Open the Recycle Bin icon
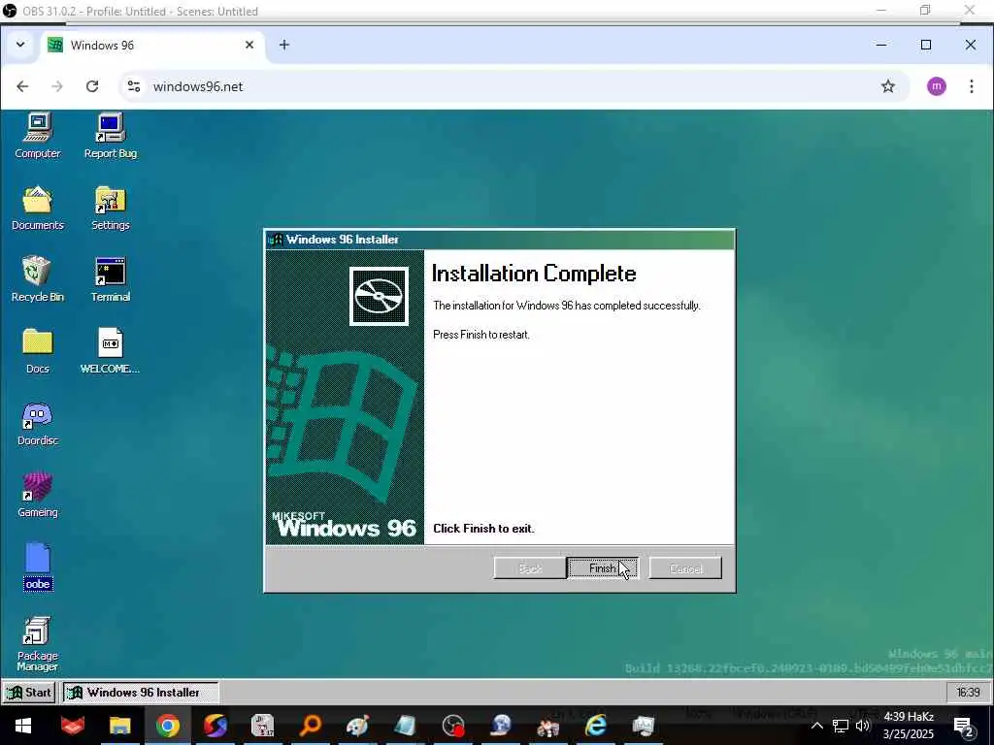Screen dimensions: 994x745 click(38, 279)
